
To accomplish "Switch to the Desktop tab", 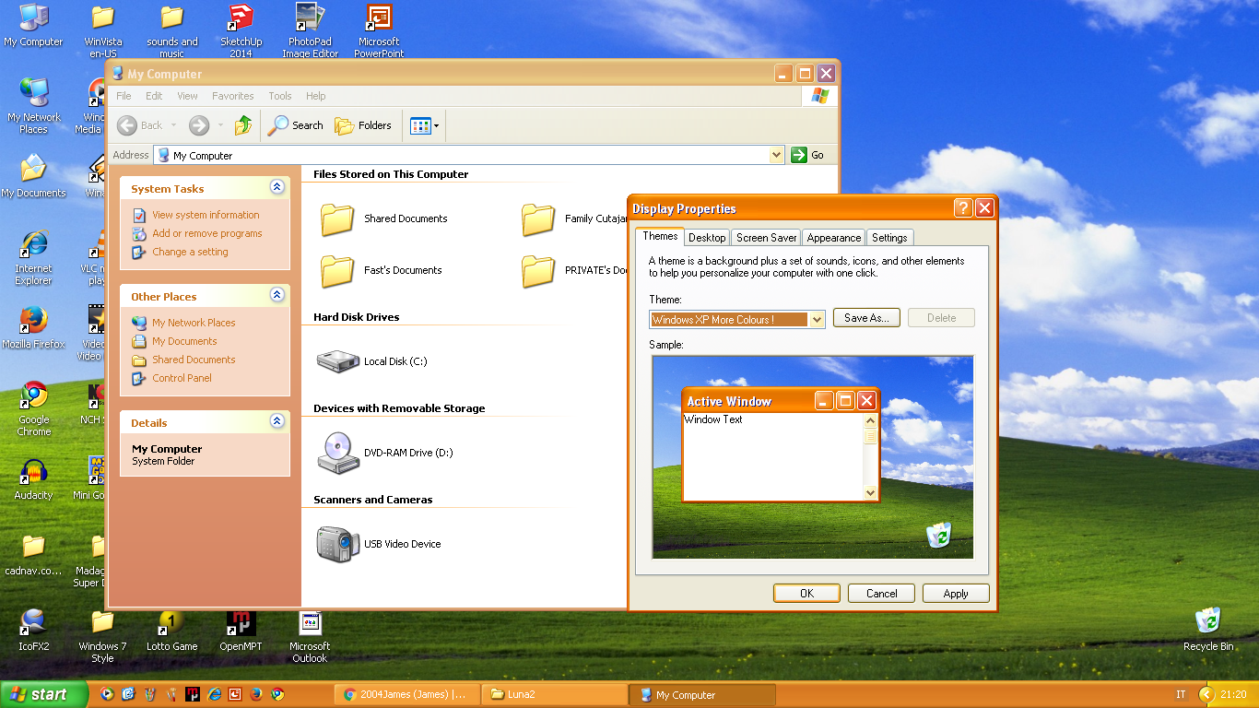I will (707, 238).
